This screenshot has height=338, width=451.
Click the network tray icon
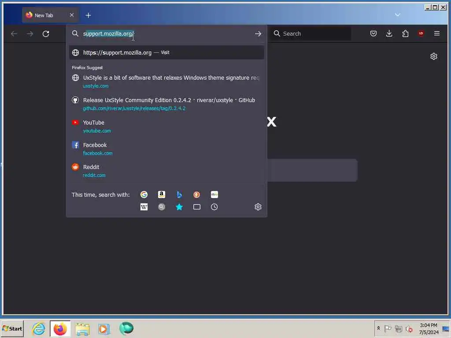[398, 328]
